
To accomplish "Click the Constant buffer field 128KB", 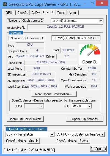I will [x=92, y=68].
